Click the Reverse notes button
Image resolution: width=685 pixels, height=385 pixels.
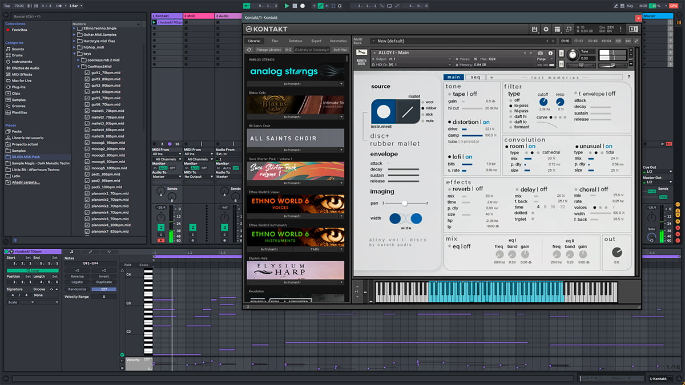pyautogui.click(x=77, y=276)
